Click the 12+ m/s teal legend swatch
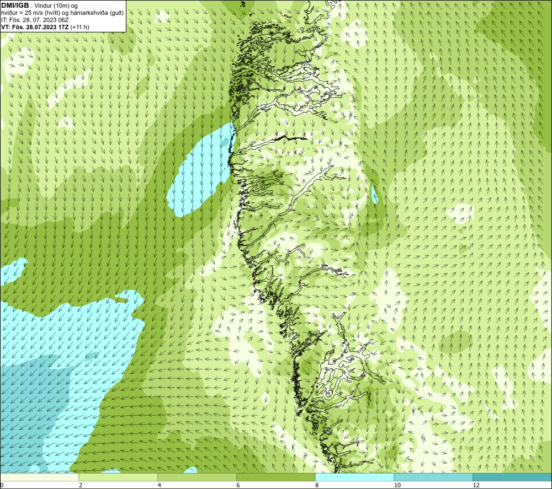This screenshot has height=489, width=552. click(513, 477)
